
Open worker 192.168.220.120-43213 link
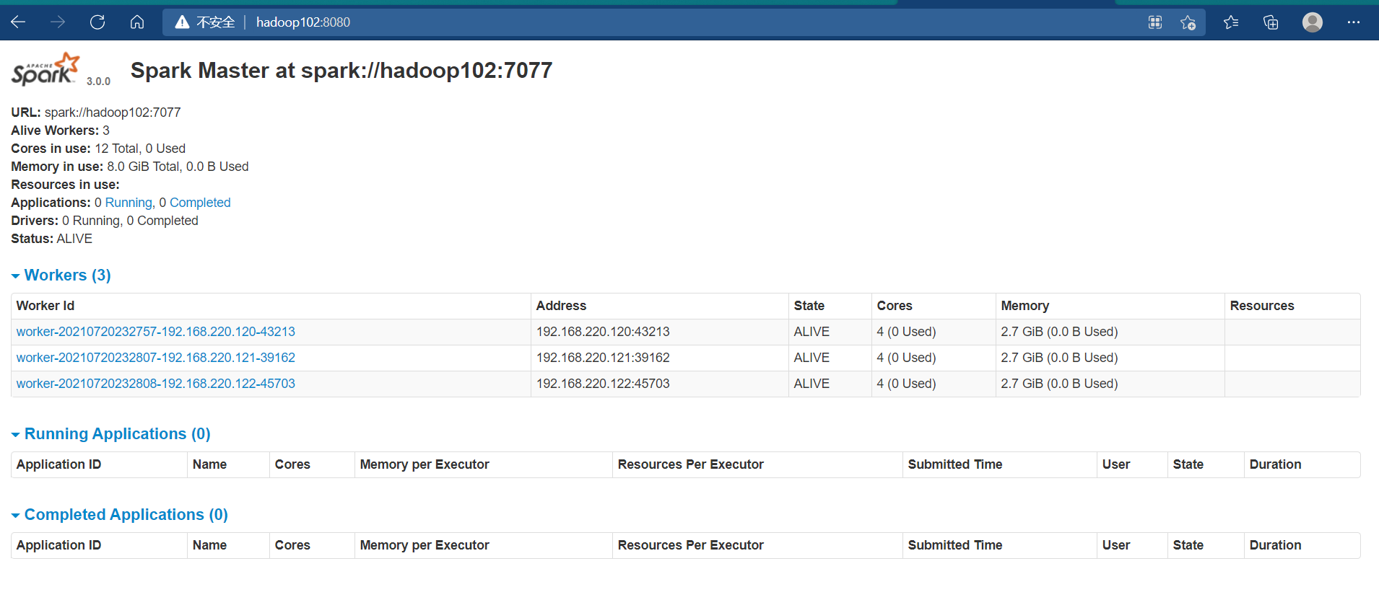[x=156, y=332]
